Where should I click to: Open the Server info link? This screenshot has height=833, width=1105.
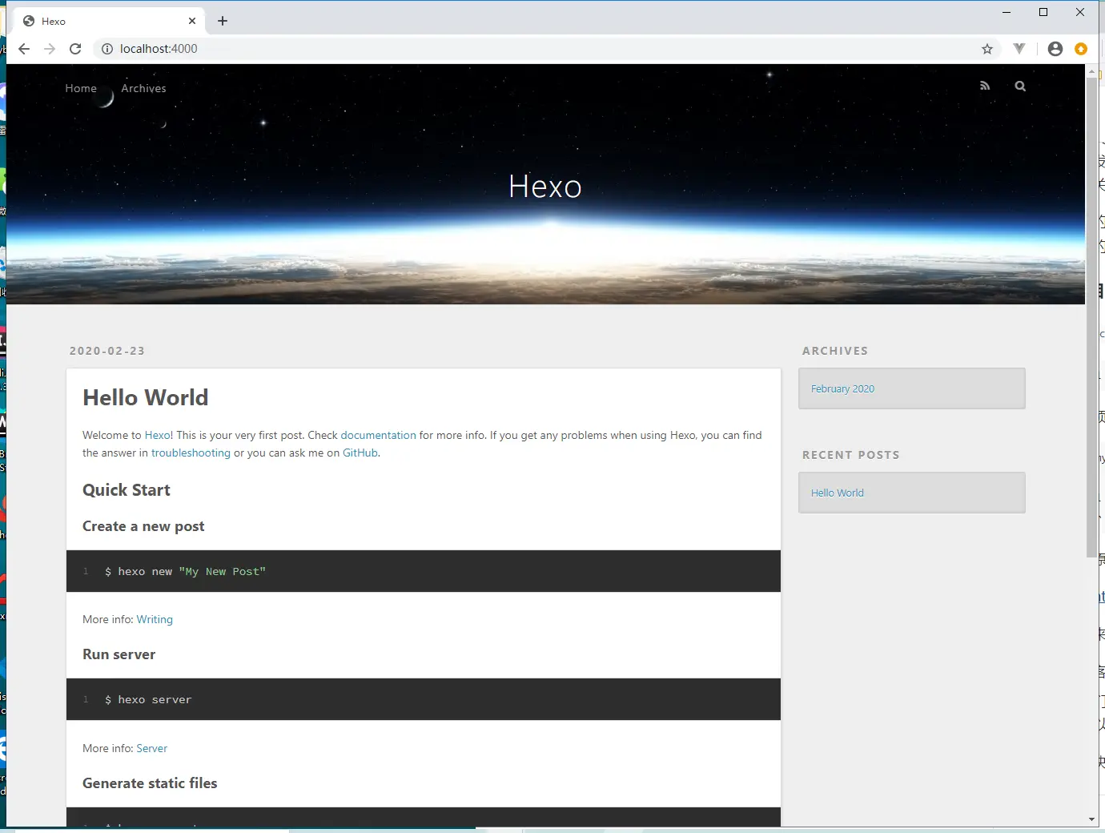[151, 748]
